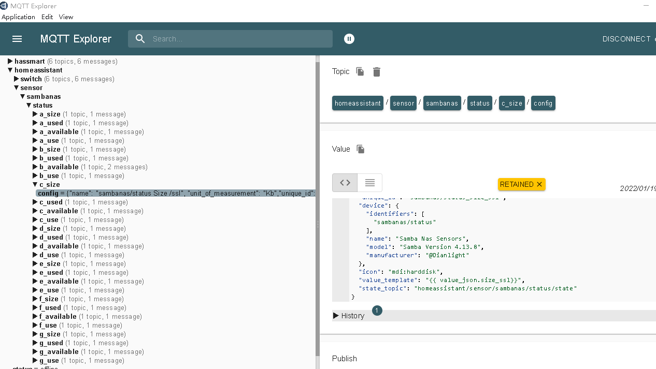Open the sambanas topic chip

click(x=441, y=103)
